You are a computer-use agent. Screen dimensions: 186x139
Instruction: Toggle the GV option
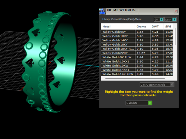tap(159, 20)
